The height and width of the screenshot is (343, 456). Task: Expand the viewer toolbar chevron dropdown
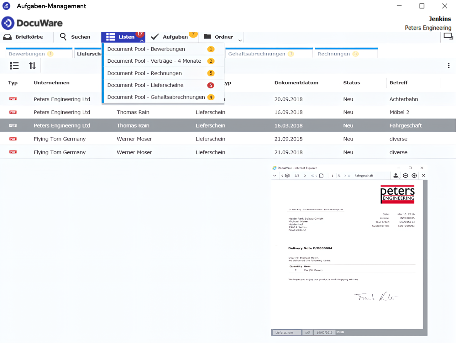[x=275, y=176]
